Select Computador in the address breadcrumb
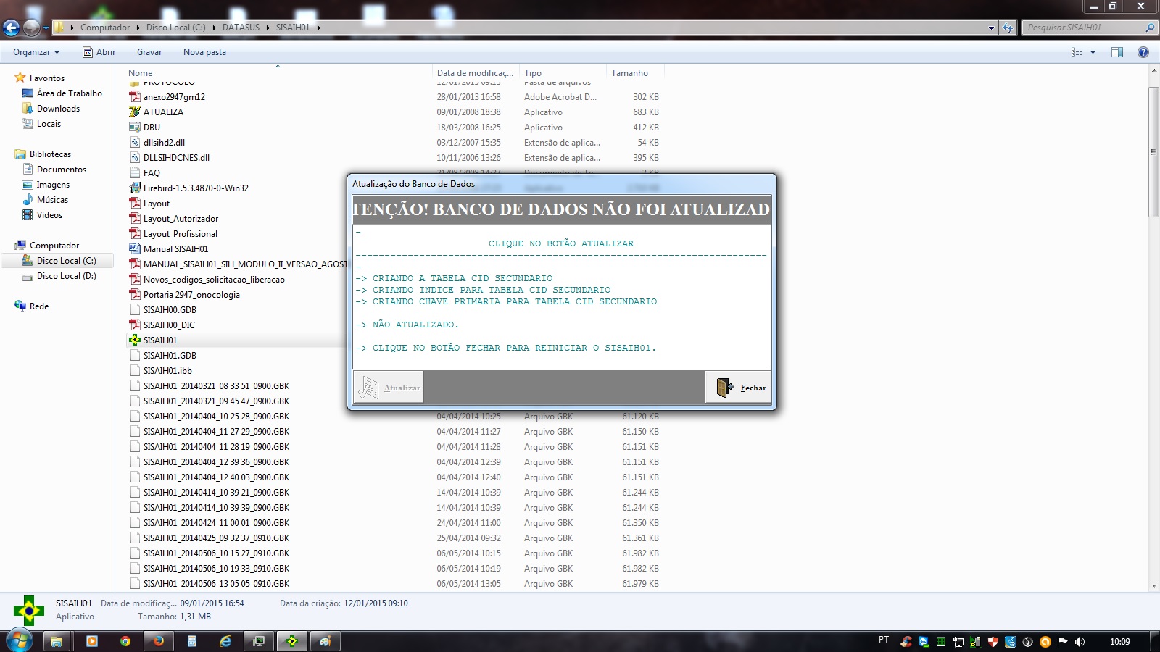The width and height of the screenshot is (1160, 652). [105, 28]
